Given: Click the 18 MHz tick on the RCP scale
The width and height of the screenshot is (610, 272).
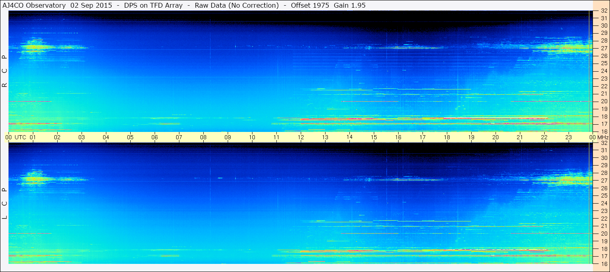Looking at the screenshot, I should click(x=604, y=117).
